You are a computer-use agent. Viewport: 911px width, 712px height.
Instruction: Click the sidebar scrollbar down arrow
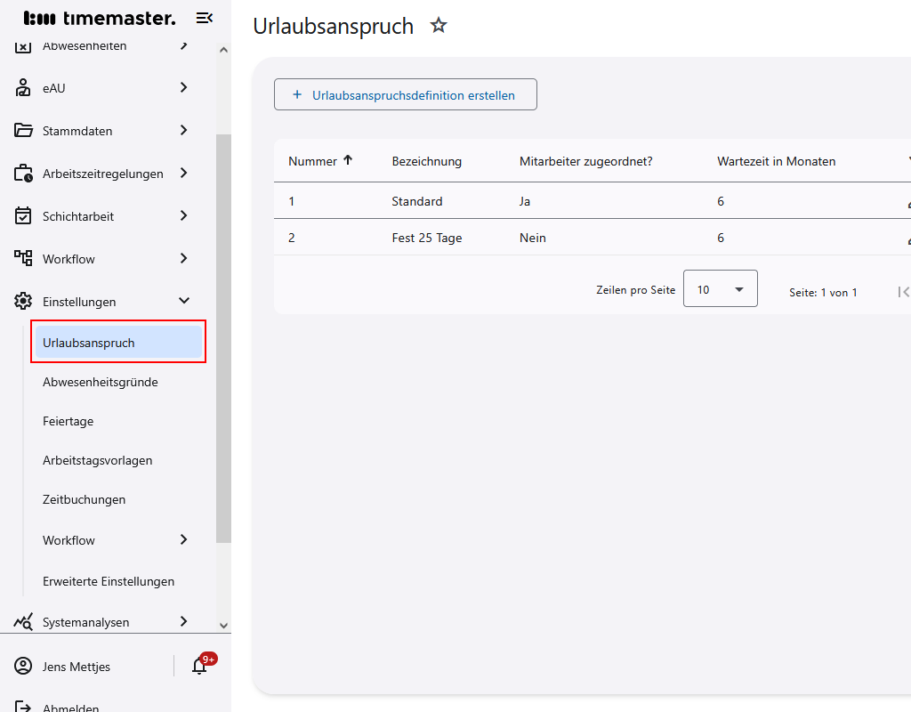[223, 626]
